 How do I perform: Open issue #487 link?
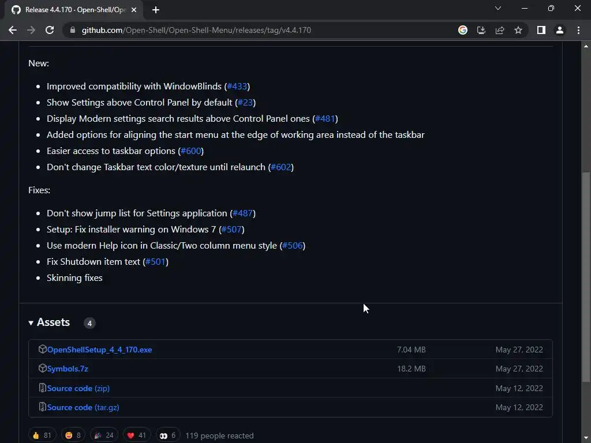tap(242, 213)
